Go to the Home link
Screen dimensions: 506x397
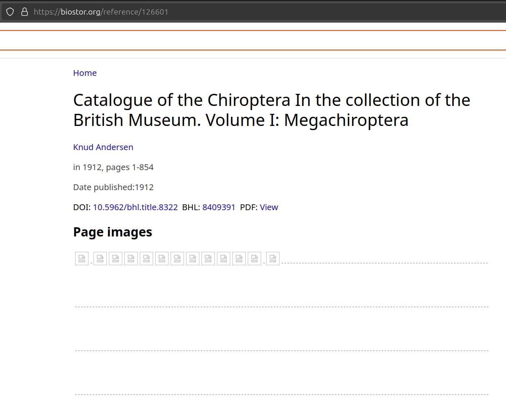coord(85,73)
